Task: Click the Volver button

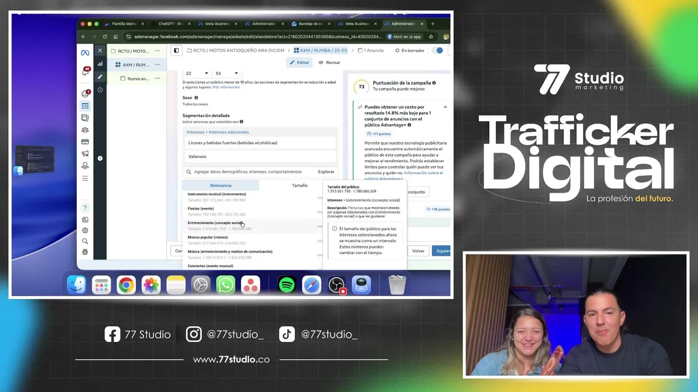Action: pyautogui.click(x=418, y=251)
